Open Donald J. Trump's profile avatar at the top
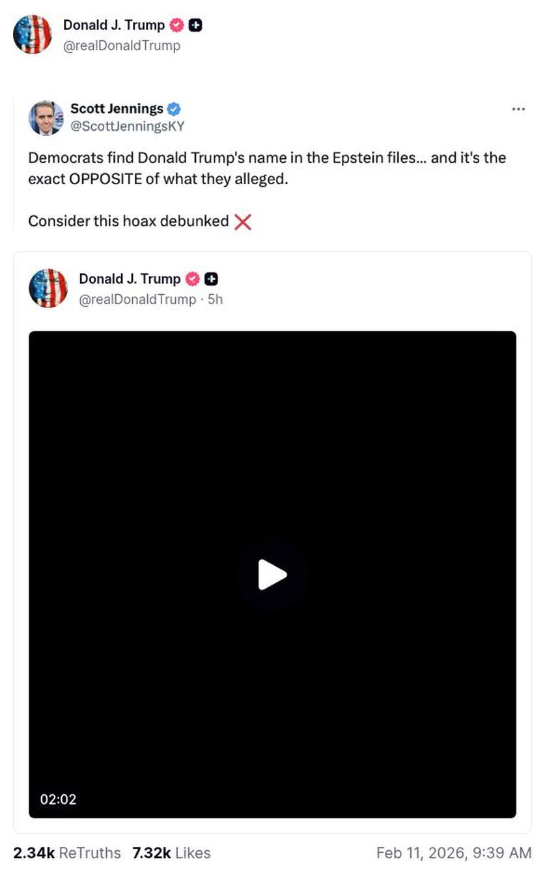Screen dimensions: 547x875 (33, 34)
